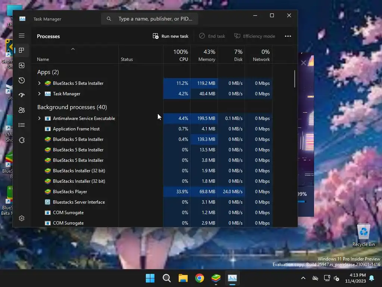382x287 pixels.
Task: Expand the Task Manager app row
Action: point(39,94)
